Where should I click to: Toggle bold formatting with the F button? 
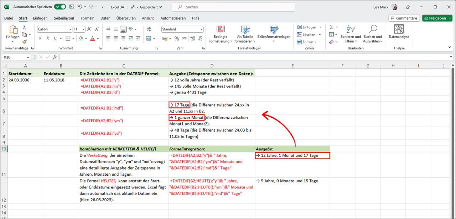tap(40, 38)
